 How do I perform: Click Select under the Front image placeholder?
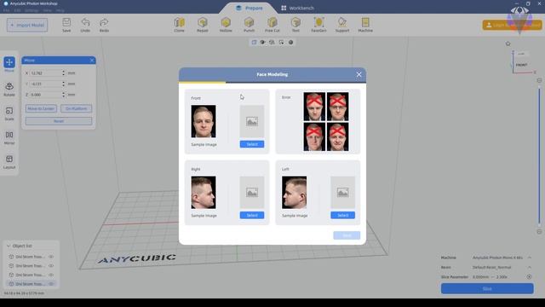pyautogui.click(x=252, y=144)
